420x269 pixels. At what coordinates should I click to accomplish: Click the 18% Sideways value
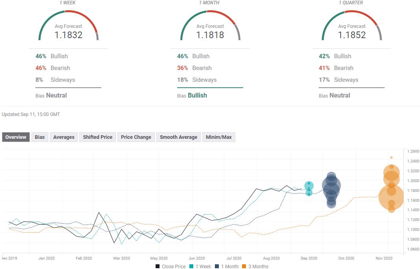tap(182, 80)
